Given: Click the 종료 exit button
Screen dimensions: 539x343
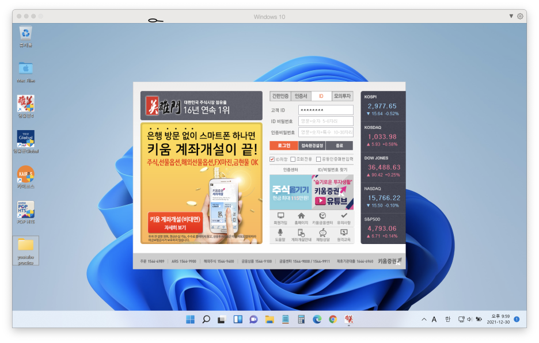Looking at the screenshot, I should 339,146.
